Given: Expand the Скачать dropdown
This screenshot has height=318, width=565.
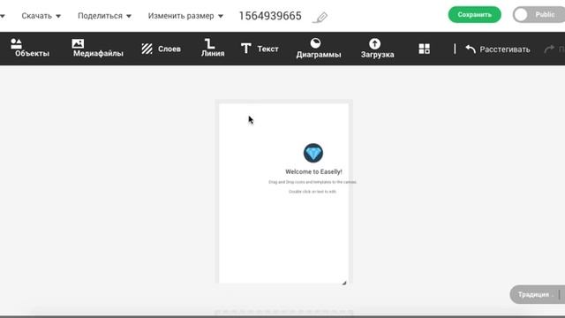Looking at the screenshot, I should pos(41,16).
